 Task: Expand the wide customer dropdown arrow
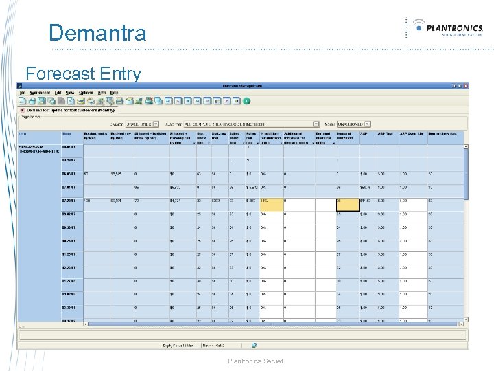click(x=316, y=124)
